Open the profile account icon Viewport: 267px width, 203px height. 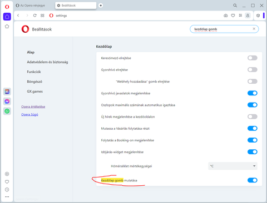click(248, 16)
